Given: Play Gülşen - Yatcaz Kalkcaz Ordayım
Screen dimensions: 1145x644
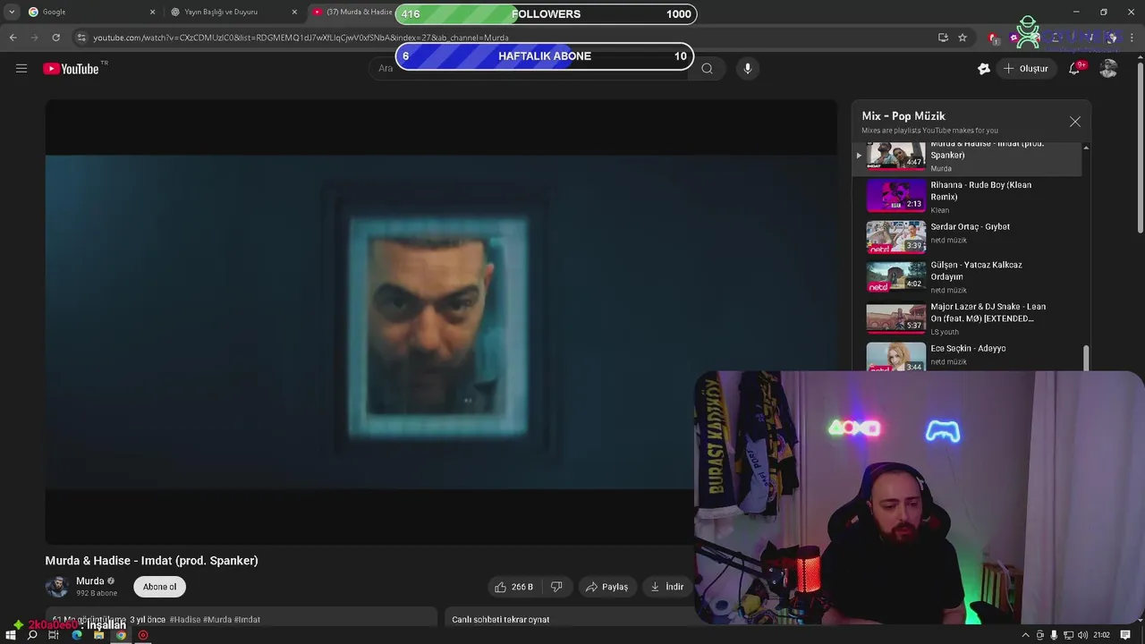Looking at the screenshot, I should coord(972,277).
